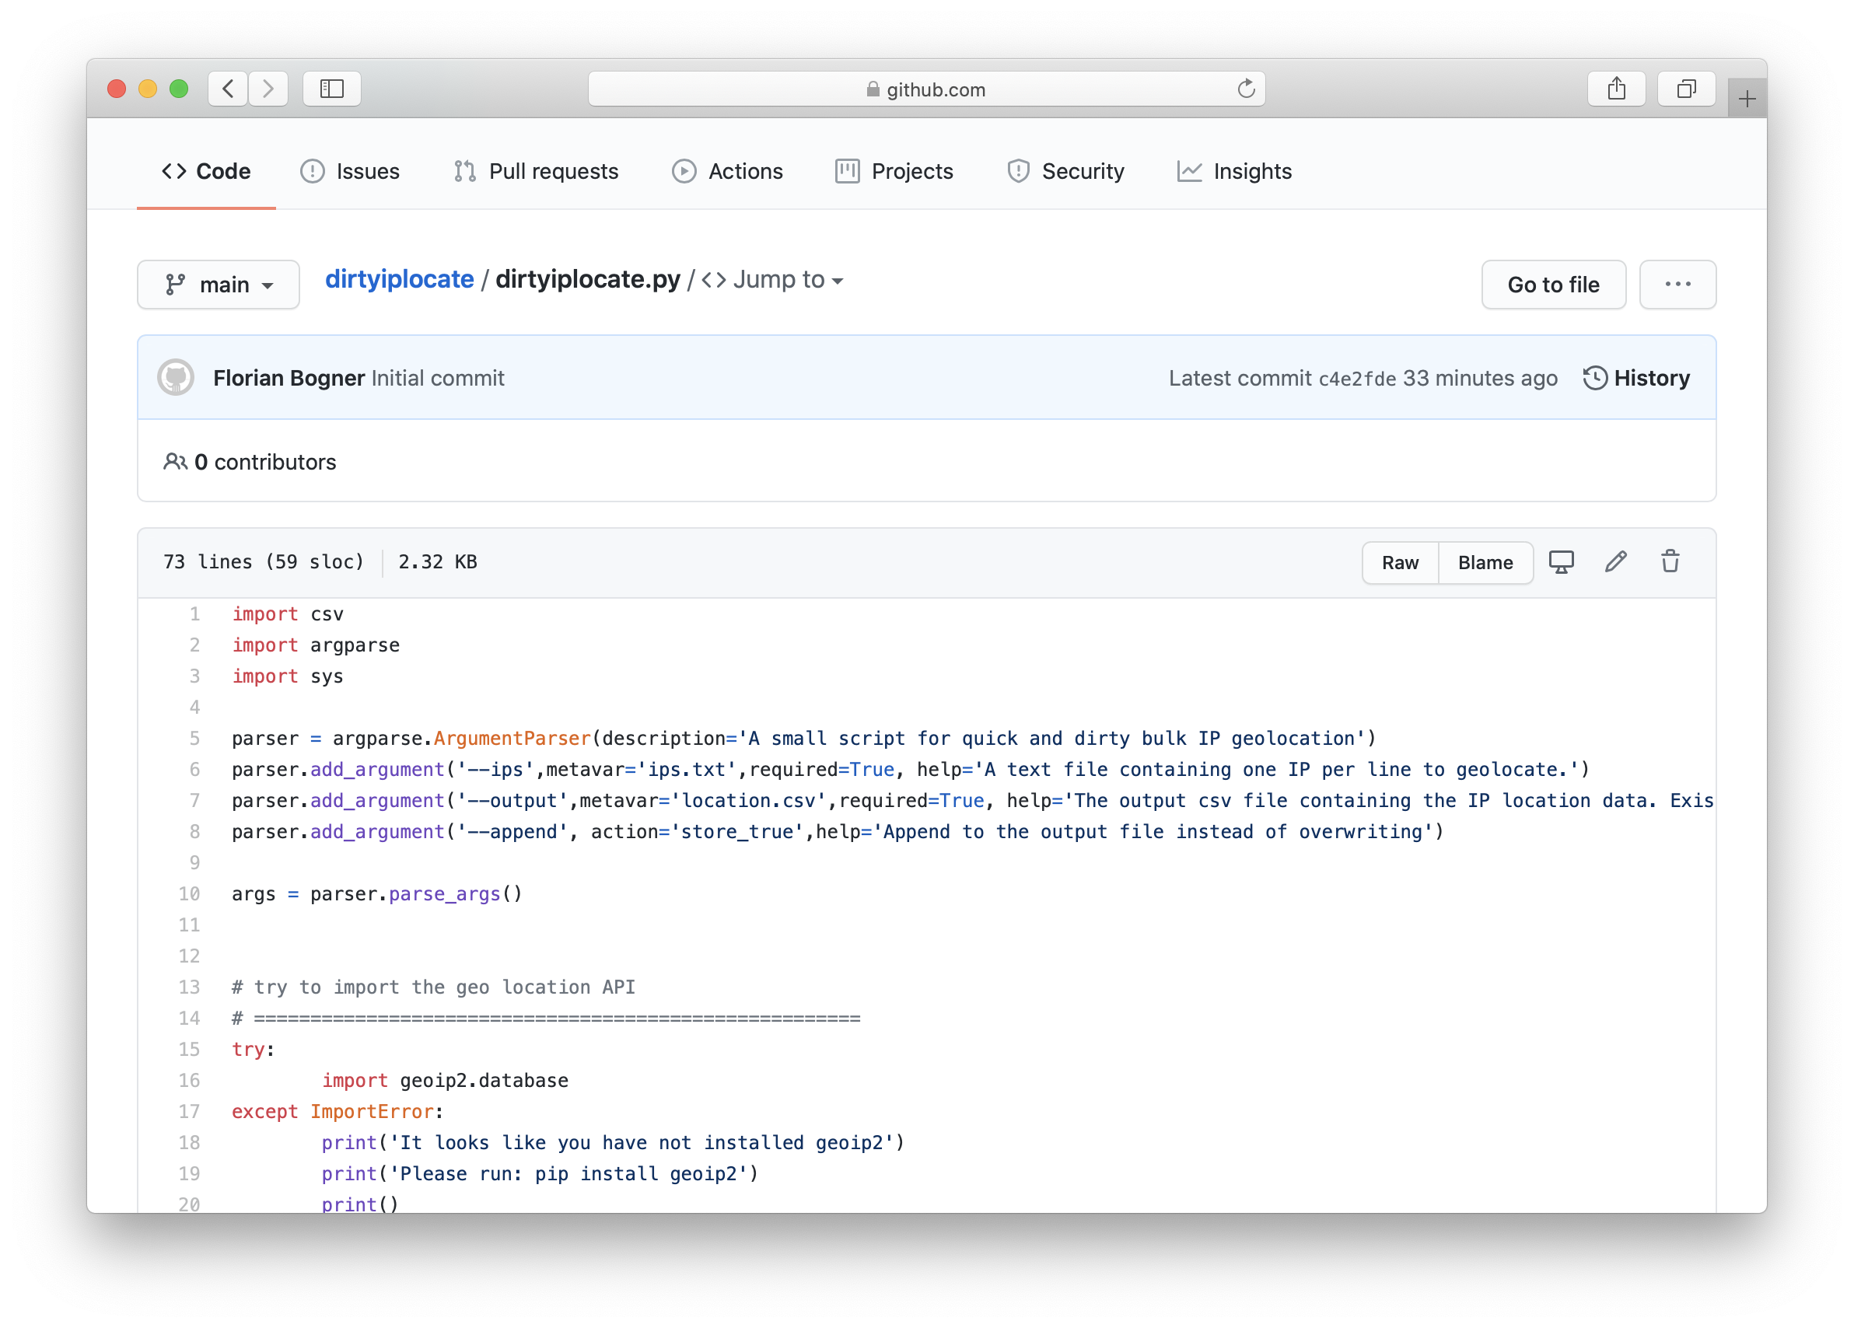The width and height of the screenshot is (1854, 1328).
Task: Click Florian Bogner's avatar image
Action: pyautogui.click(x=176, y=378)
